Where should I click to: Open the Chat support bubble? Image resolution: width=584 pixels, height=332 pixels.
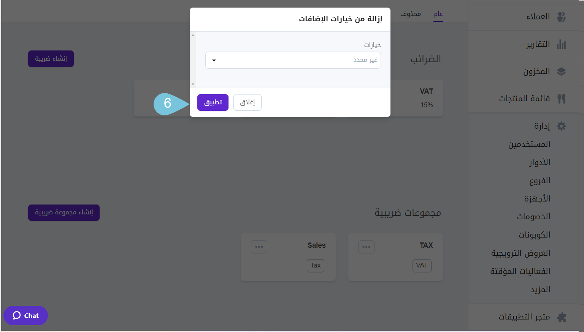pos(25,315)
